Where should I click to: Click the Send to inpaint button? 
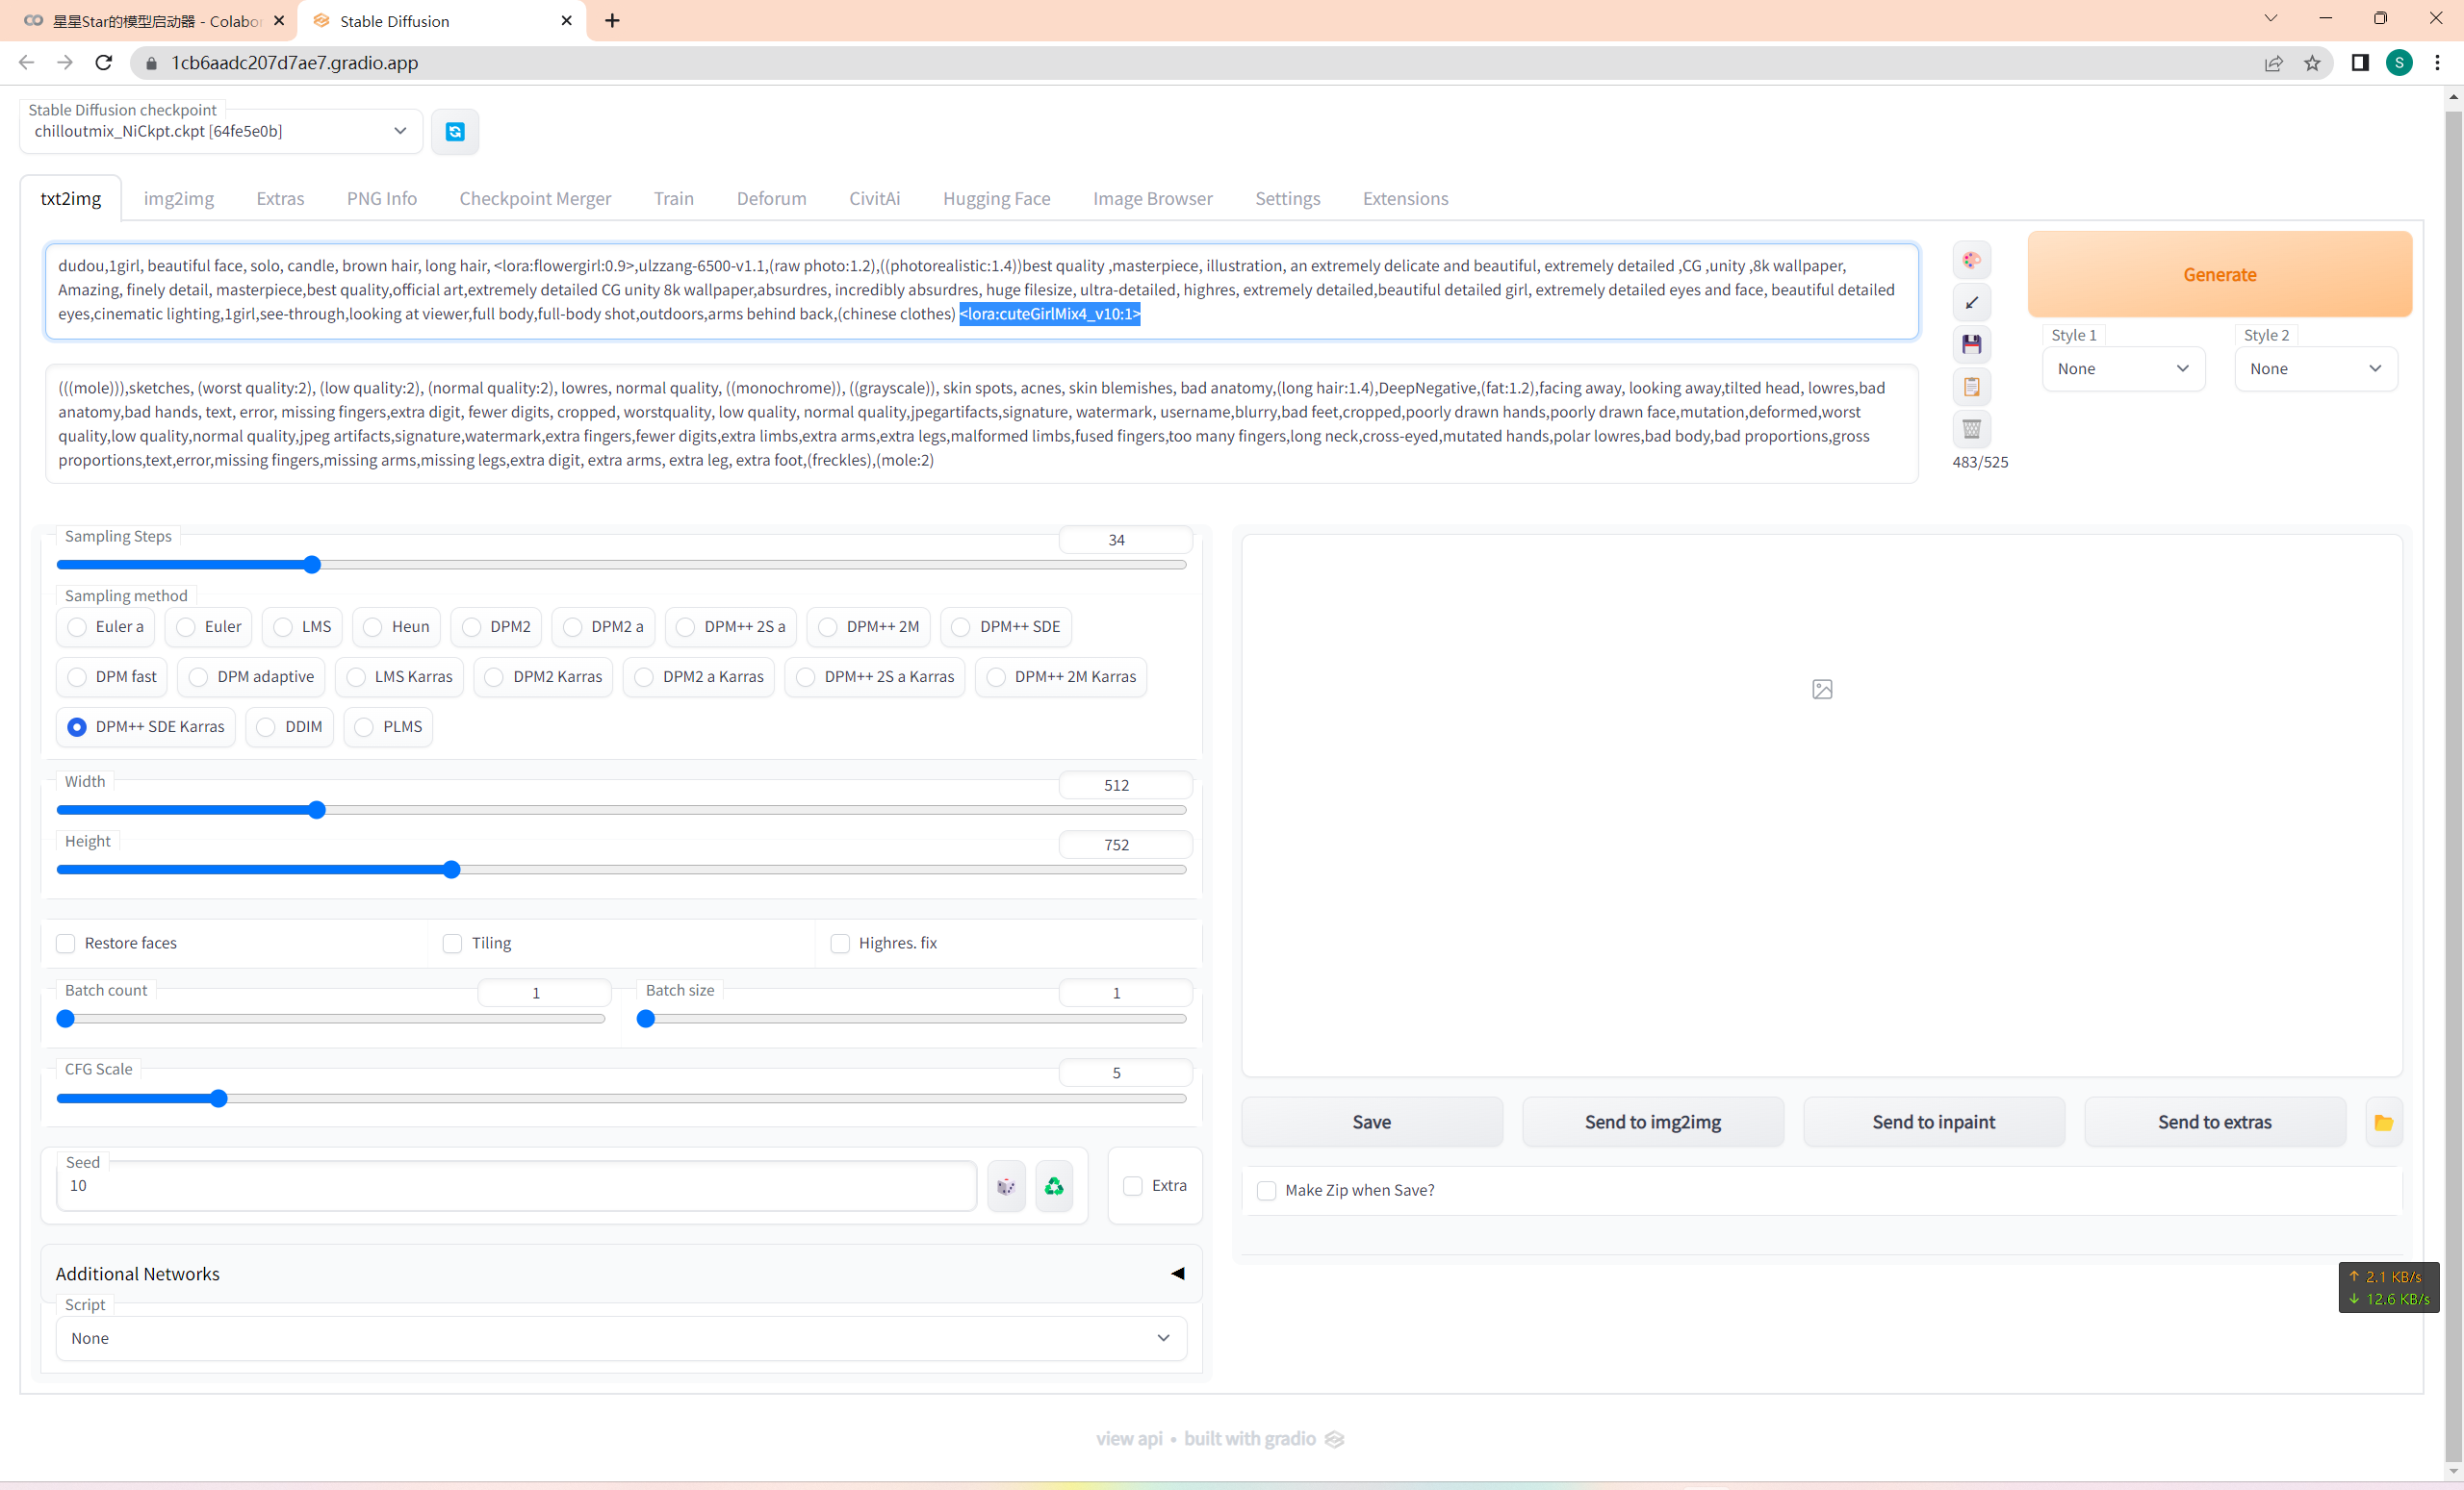1933,1123
